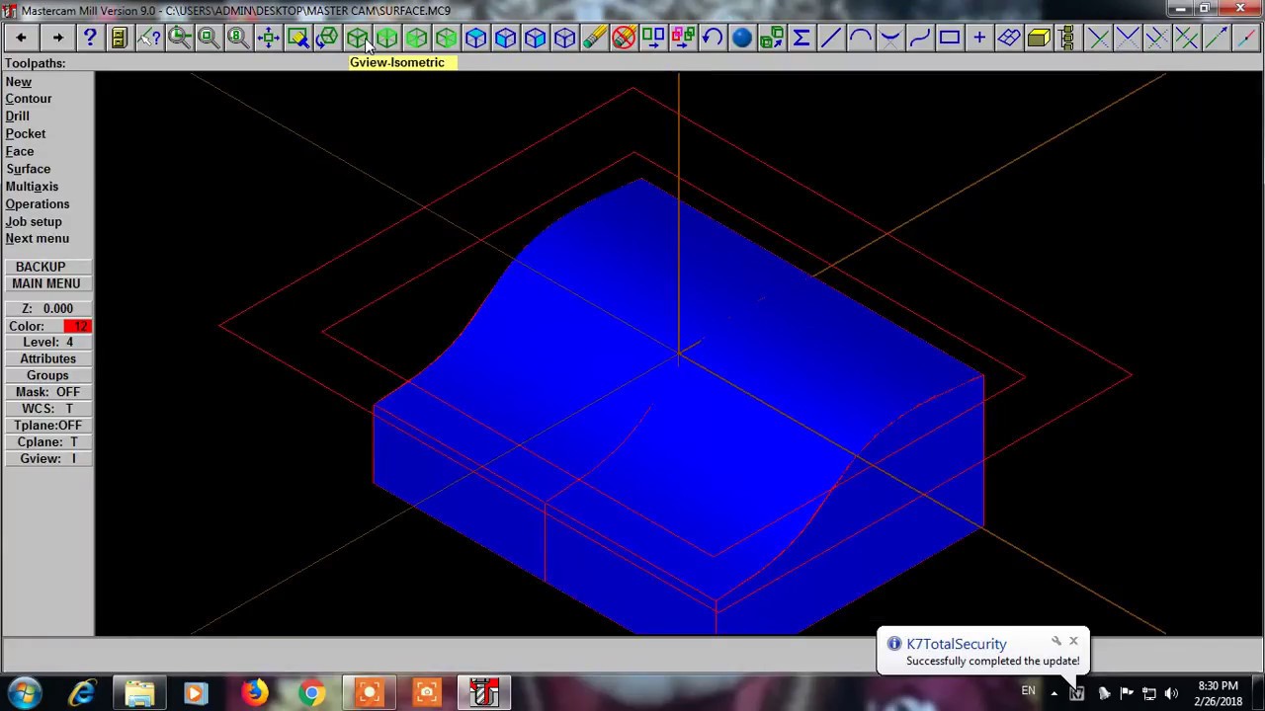This screenshot has height=711, width=1265.
Task: Open the Operations Manager tree icon
Action: (x=1068, y=38)
